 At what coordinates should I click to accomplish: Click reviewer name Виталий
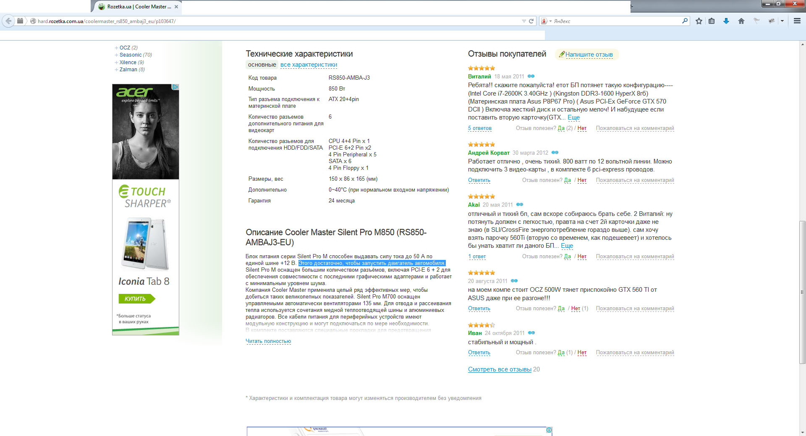click(479, 76)
